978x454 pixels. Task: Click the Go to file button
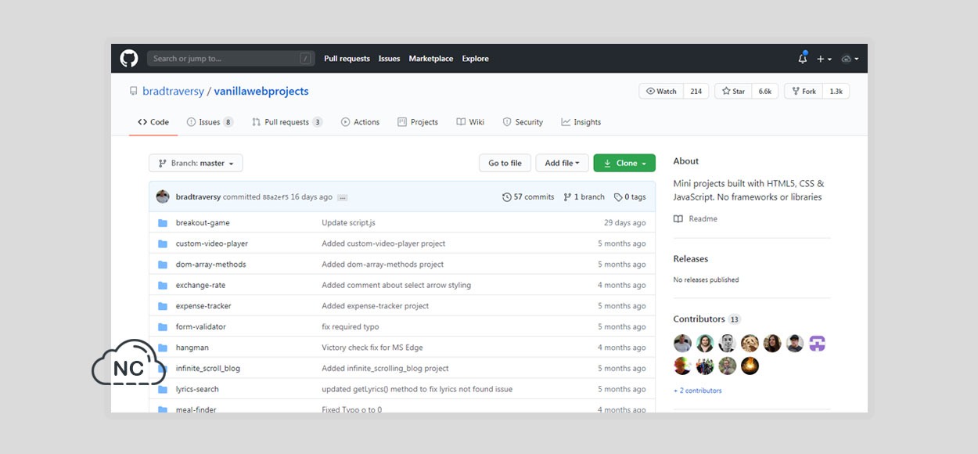pyautogui.click(x=505, y=163)
